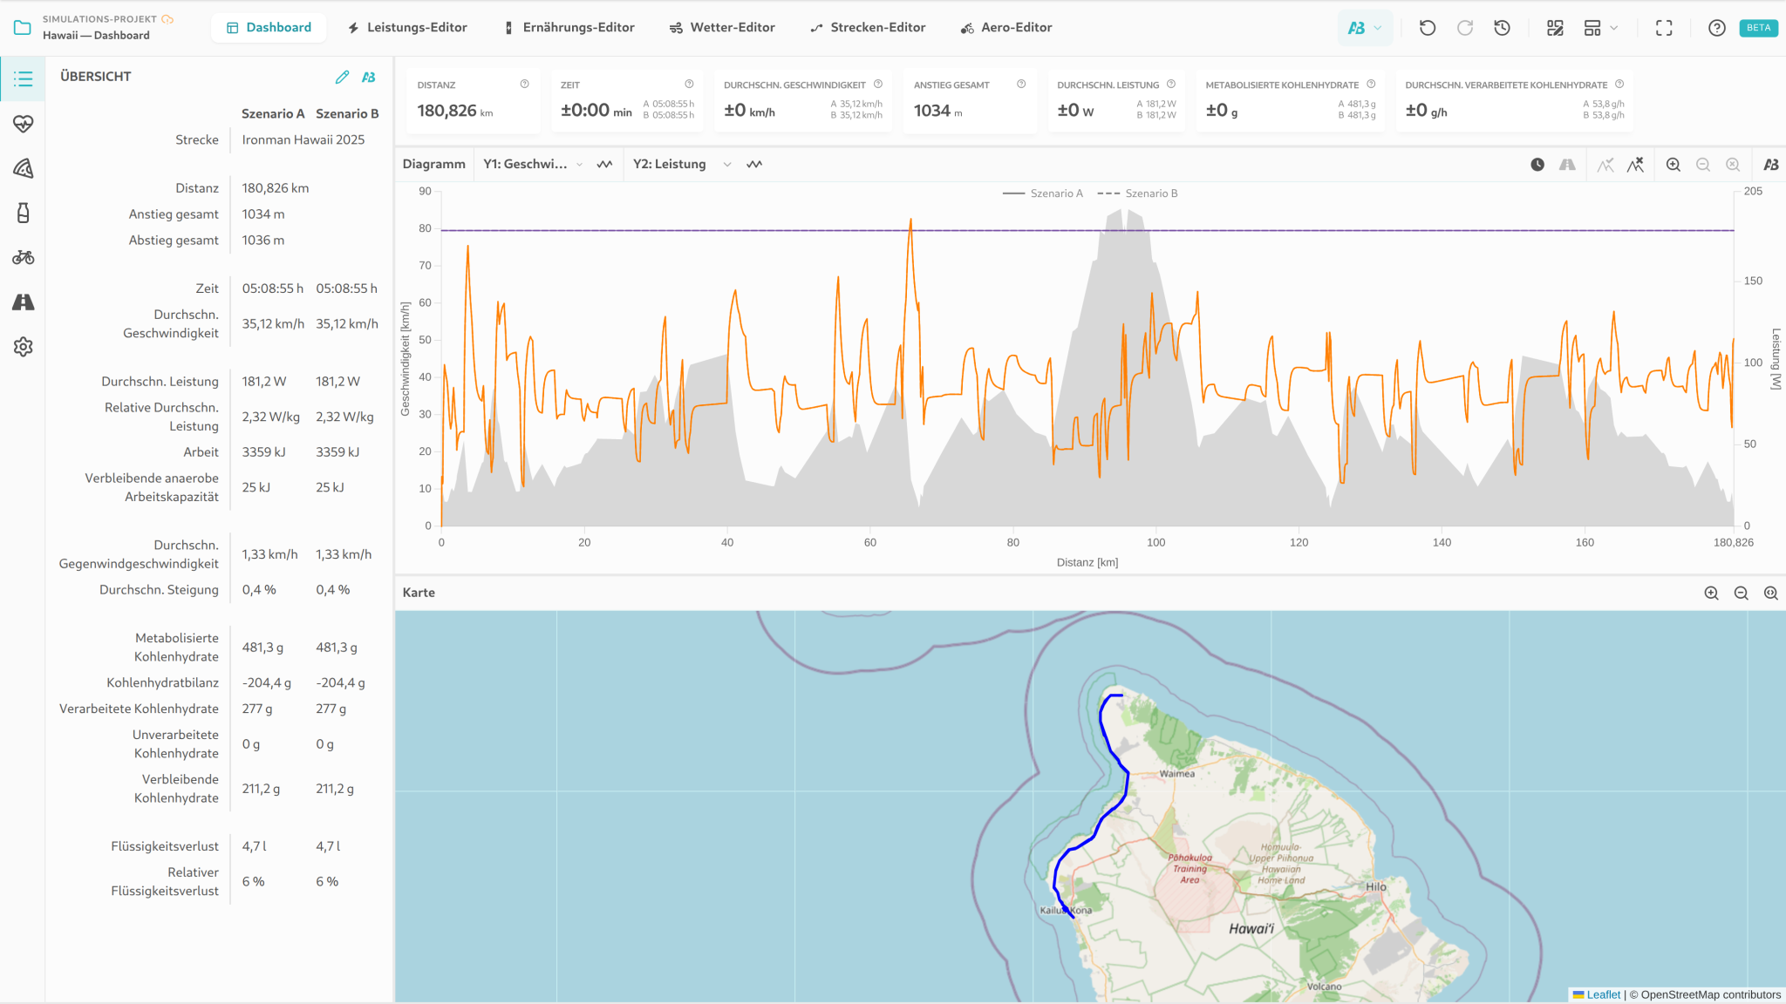Image resolution: width=1786 pixels, height=1004 pixels.
Task: Switch to the Dashboard tab
Action: 269,28
